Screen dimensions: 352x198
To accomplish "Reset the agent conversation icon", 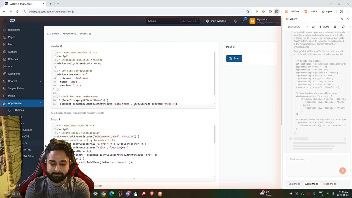I will pos(343,27).
